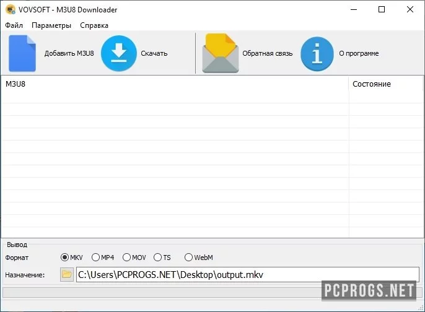This screenshot has height=312, width=425.
Task: Click the blue download arrow icon
Action: [119, 53]
